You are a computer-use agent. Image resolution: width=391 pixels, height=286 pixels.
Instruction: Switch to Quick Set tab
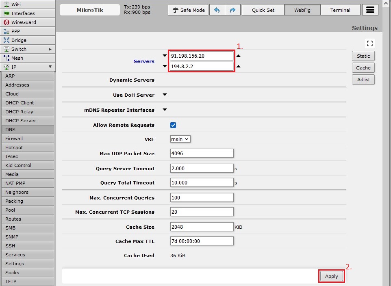click(x=263, y=10)
